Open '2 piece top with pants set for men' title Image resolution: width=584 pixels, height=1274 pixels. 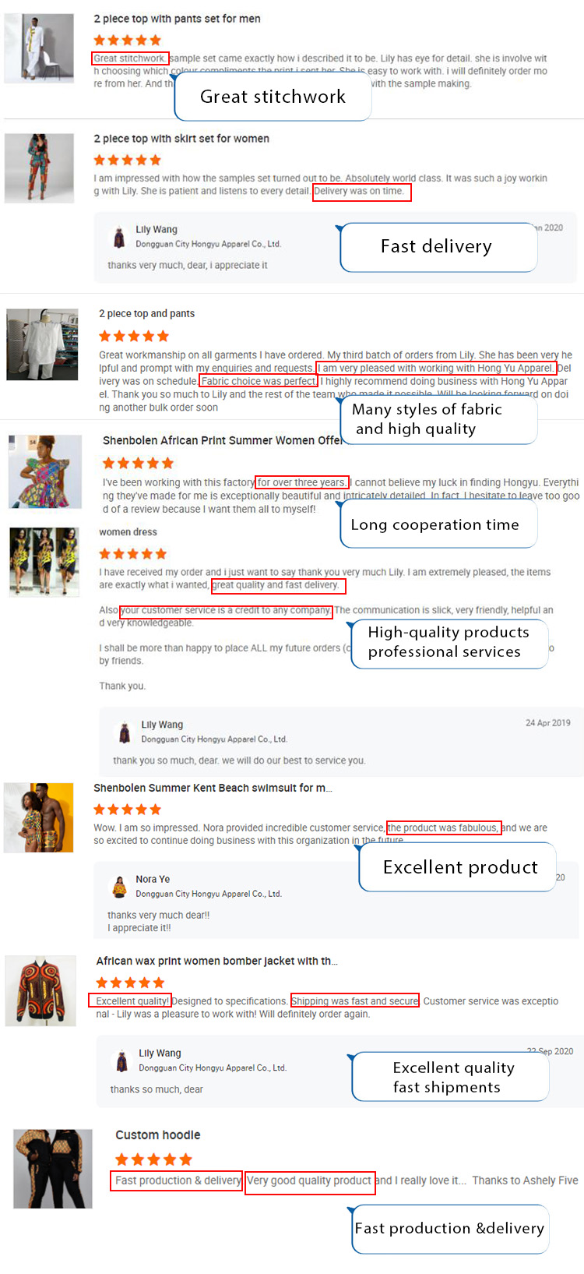click(x=178, y=19)
